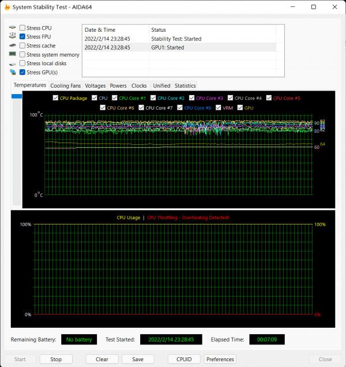Screen dimensions: 346x367
Task: Click the memory module icon beside Stress system memory
Action: 12,54
